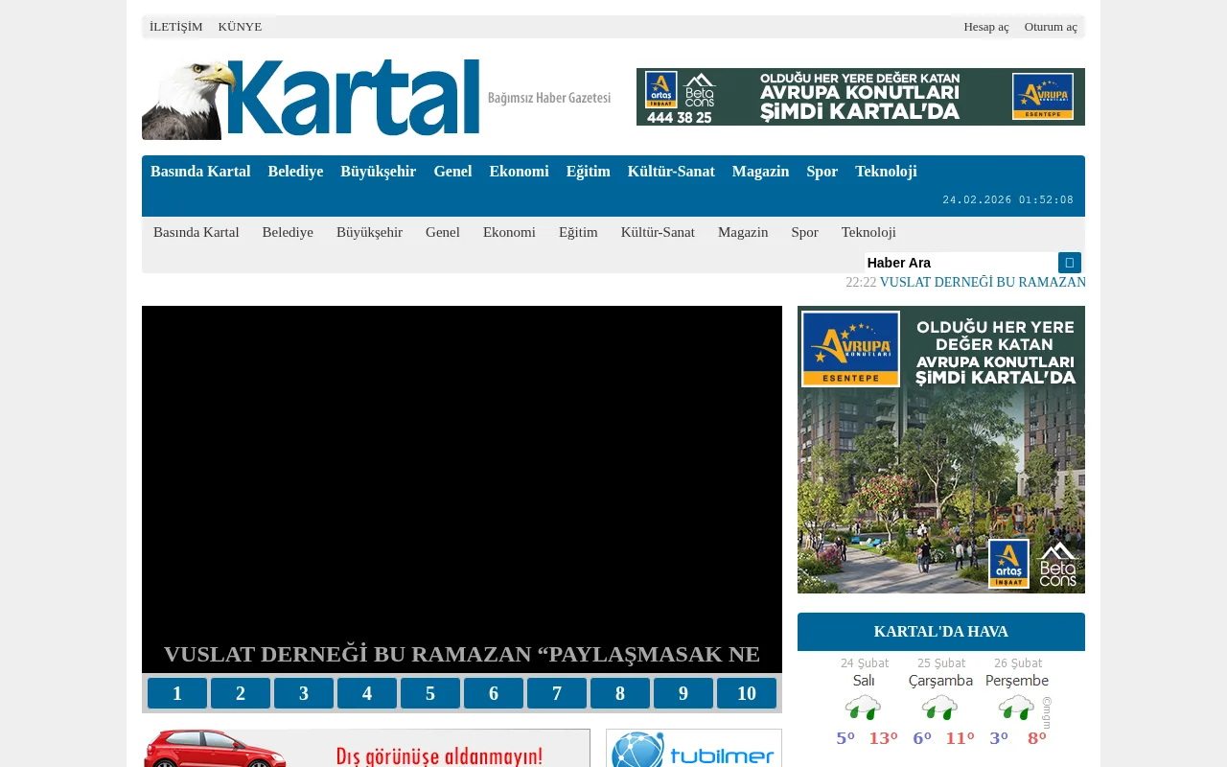The height and width of the screenshot is (767, 1227).
Task: Click the KÜNYE link
Action: (240, 26)
